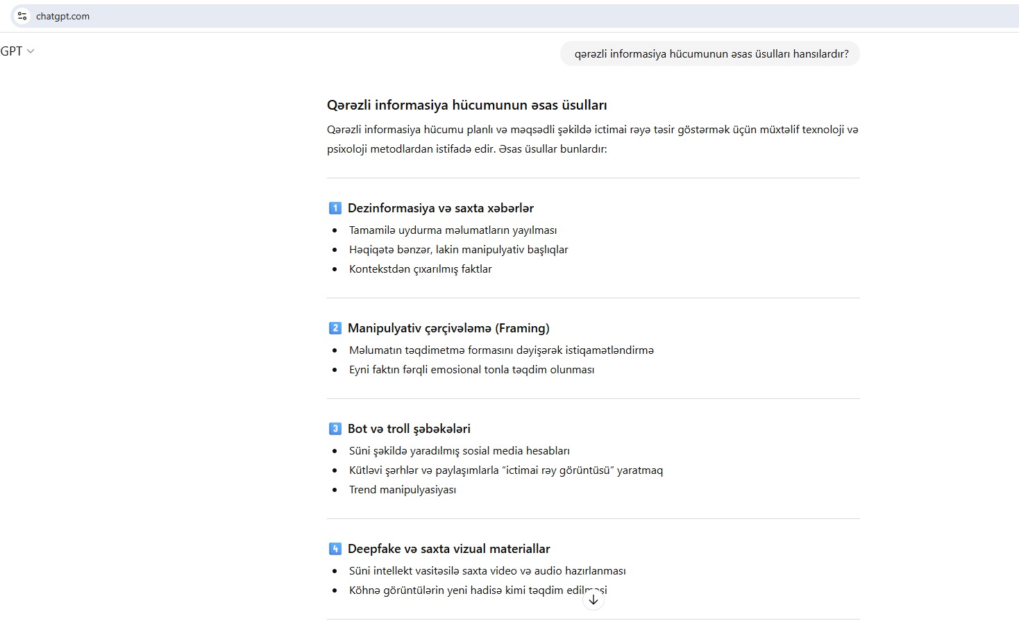Screen dimensions: 1019x621
Task: Click the site information icon in address bar
Action: (x=22, y=16)
